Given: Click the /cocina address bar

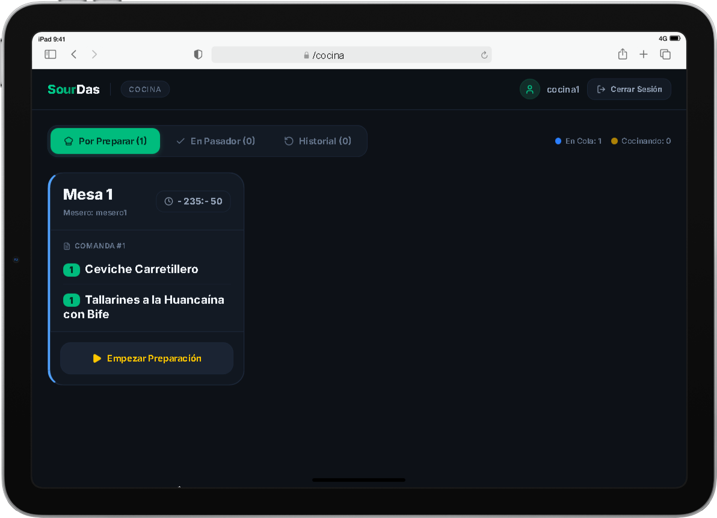Looking at the screenshot, I should (x=351, y=55).
